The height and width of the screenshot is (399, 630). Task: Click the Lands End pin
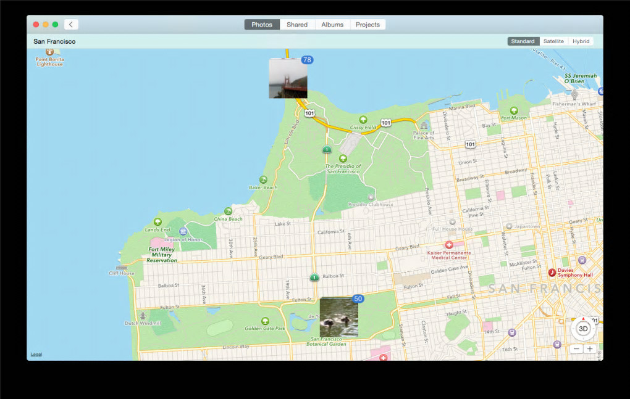click(x=158, y=222)
